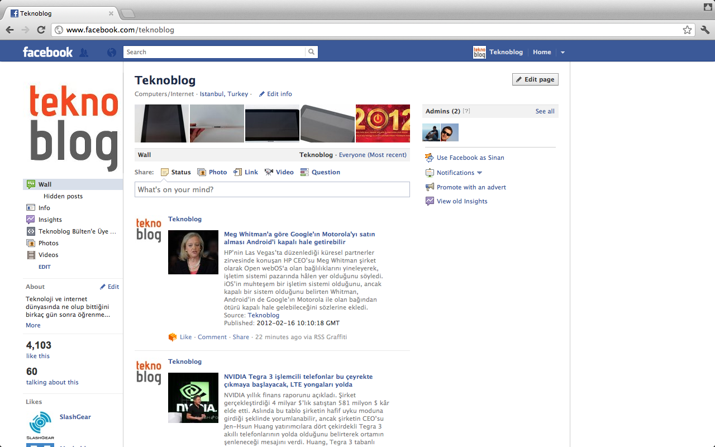Bookmark page with the star icon
The width and height of the screenshot is (715, 447).
coord(687,30)
